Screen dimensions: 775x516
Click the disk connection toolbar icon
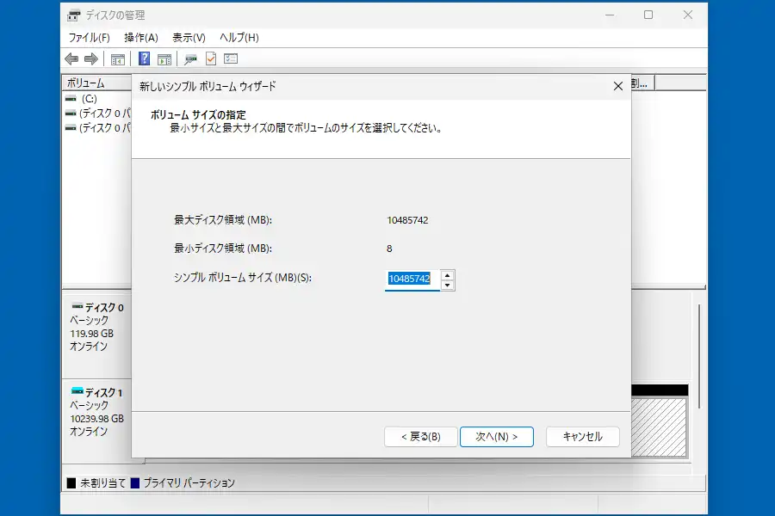click(190, 59)
